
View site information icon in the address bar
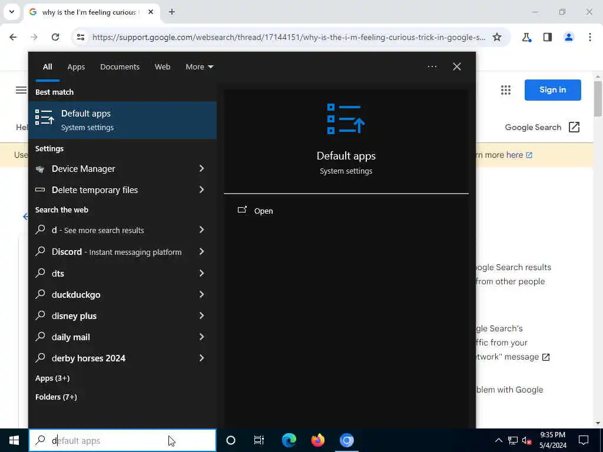80,37
